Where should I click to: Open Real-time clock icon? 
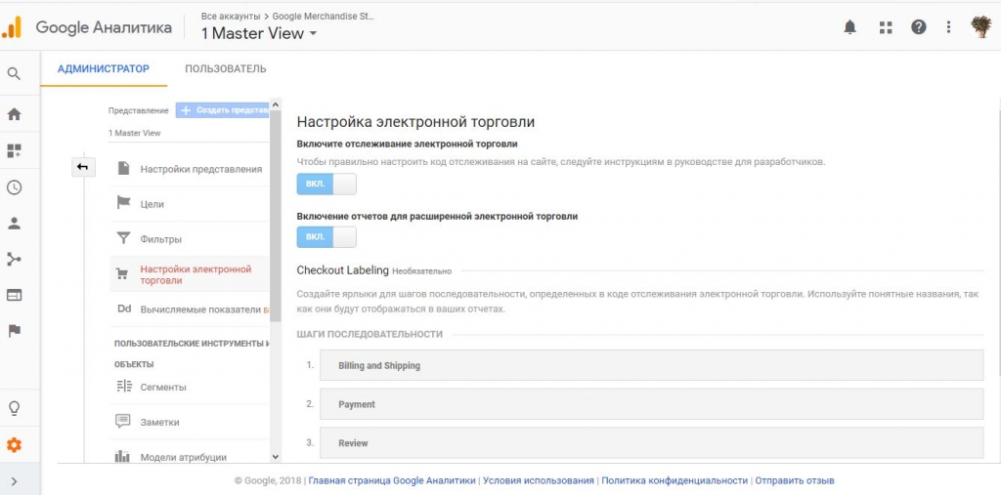(14, 186)
